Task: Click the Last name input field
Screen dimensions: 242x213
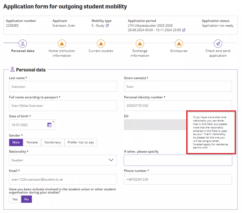Action: (63, 86)
